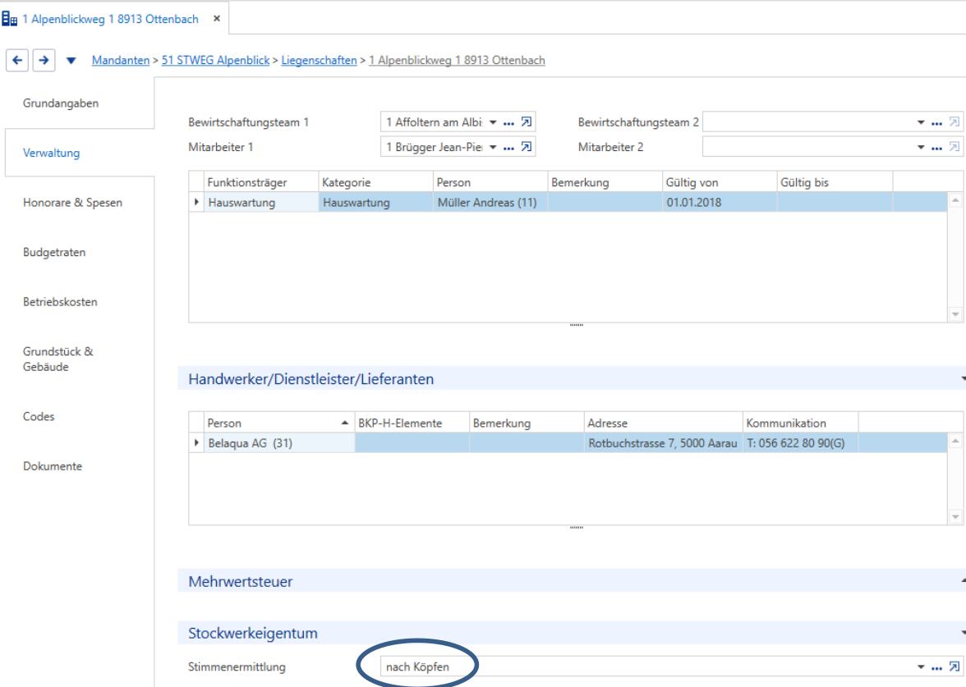Open the Stimmenermittlung dropdown arrow

click(x=921, y=666)
